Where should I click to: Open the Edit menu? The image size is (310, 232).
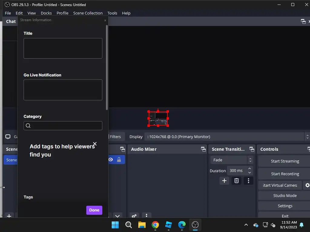pyautogui.click(x=19, y=13)
